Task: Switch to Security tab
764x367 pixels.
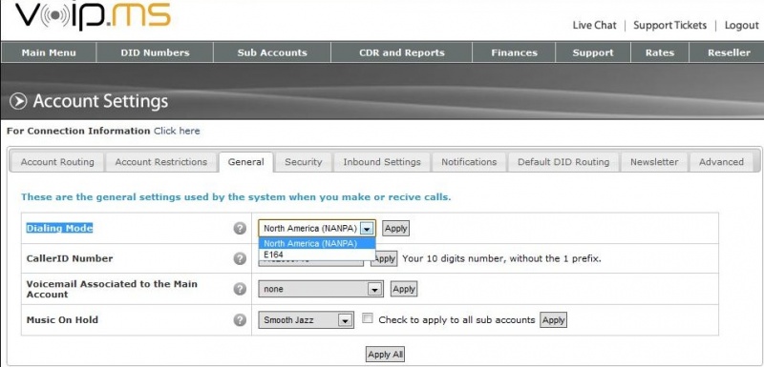Action: (304, 162)
